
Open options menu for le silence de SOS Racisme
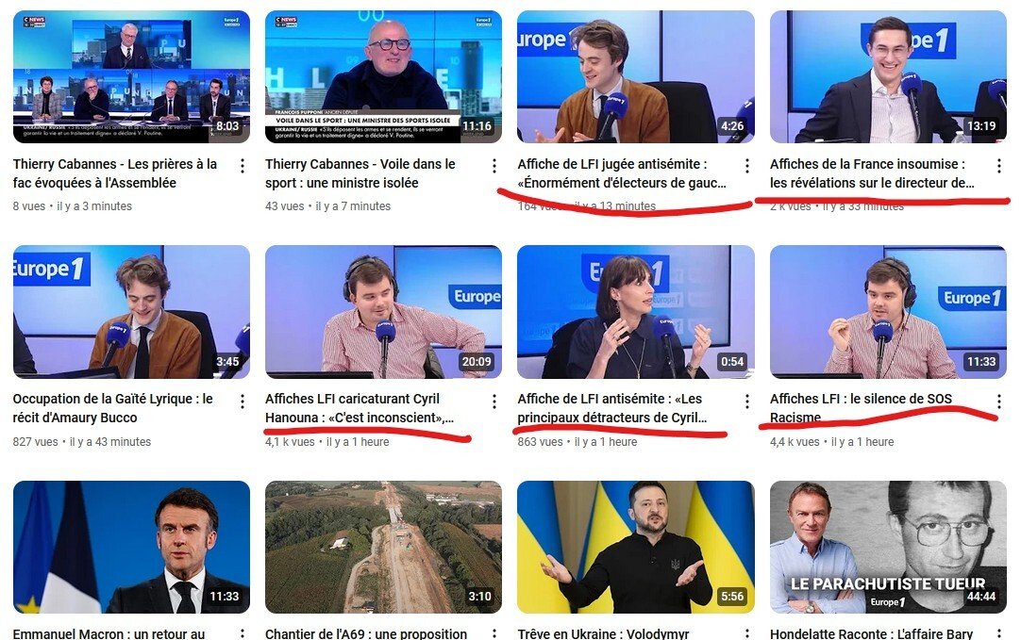[999, 401]
